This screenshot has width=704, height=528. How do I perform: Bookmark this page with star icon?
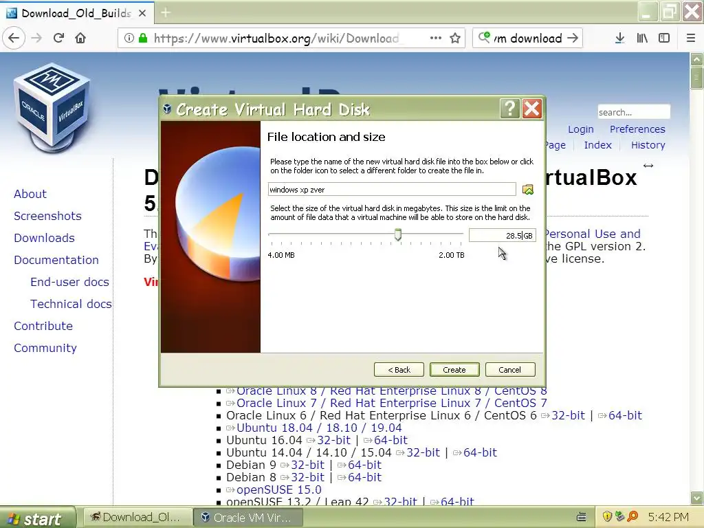tap(455, 38)
